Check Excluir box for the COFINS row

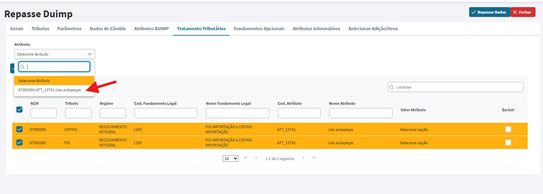(508, 129)
